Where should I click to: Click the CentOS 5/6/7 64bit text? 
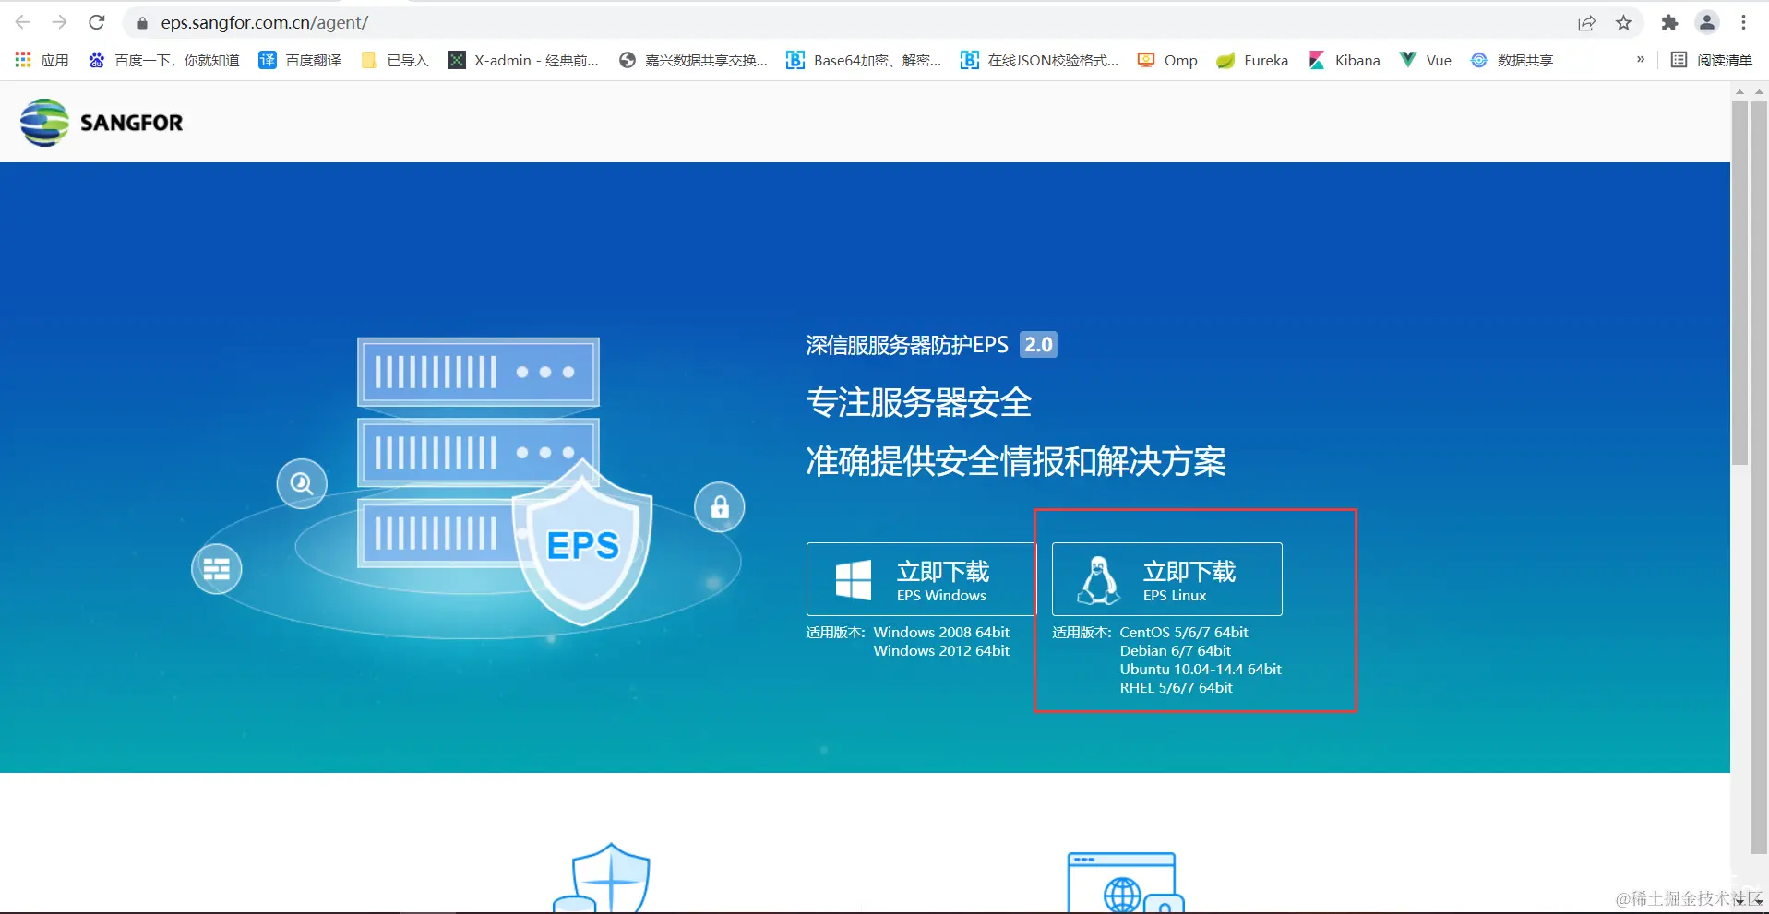(1184, 633)
